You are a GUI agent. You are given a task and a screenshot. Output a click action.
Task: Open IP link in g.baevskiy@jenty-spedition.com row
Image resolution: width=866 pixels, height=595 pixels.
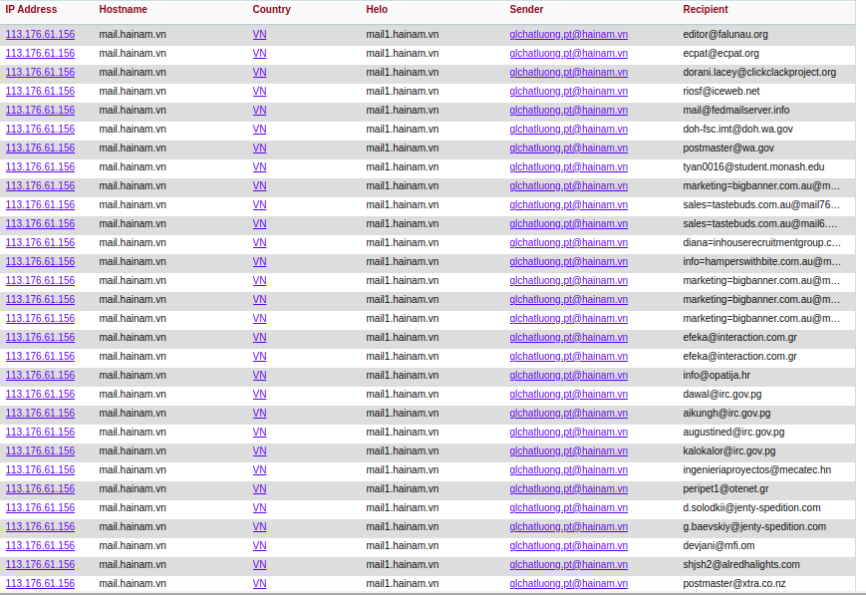[40, 527]
